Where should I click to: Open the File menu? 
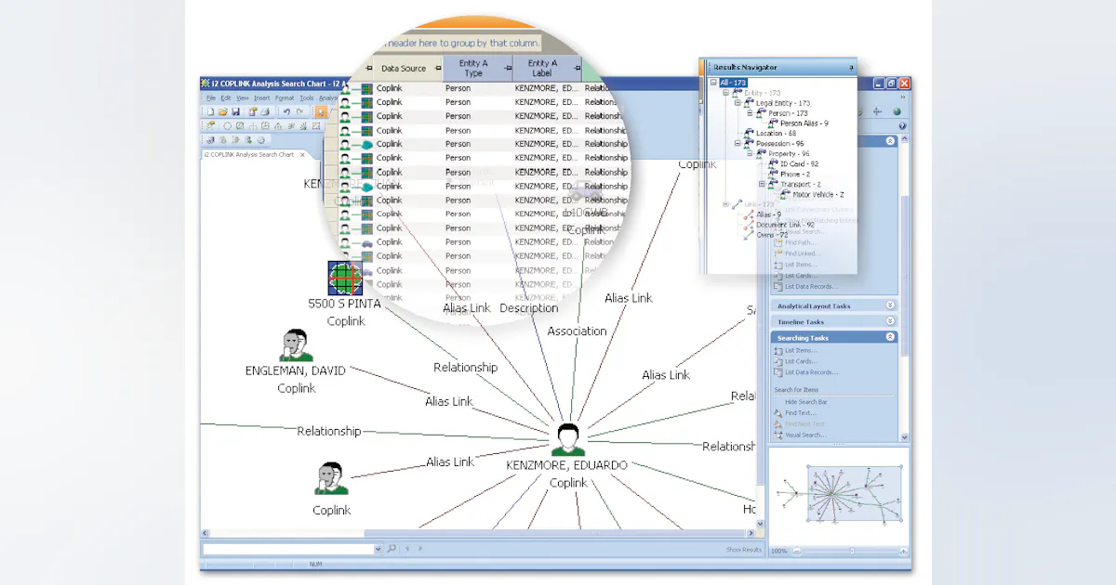211,97
